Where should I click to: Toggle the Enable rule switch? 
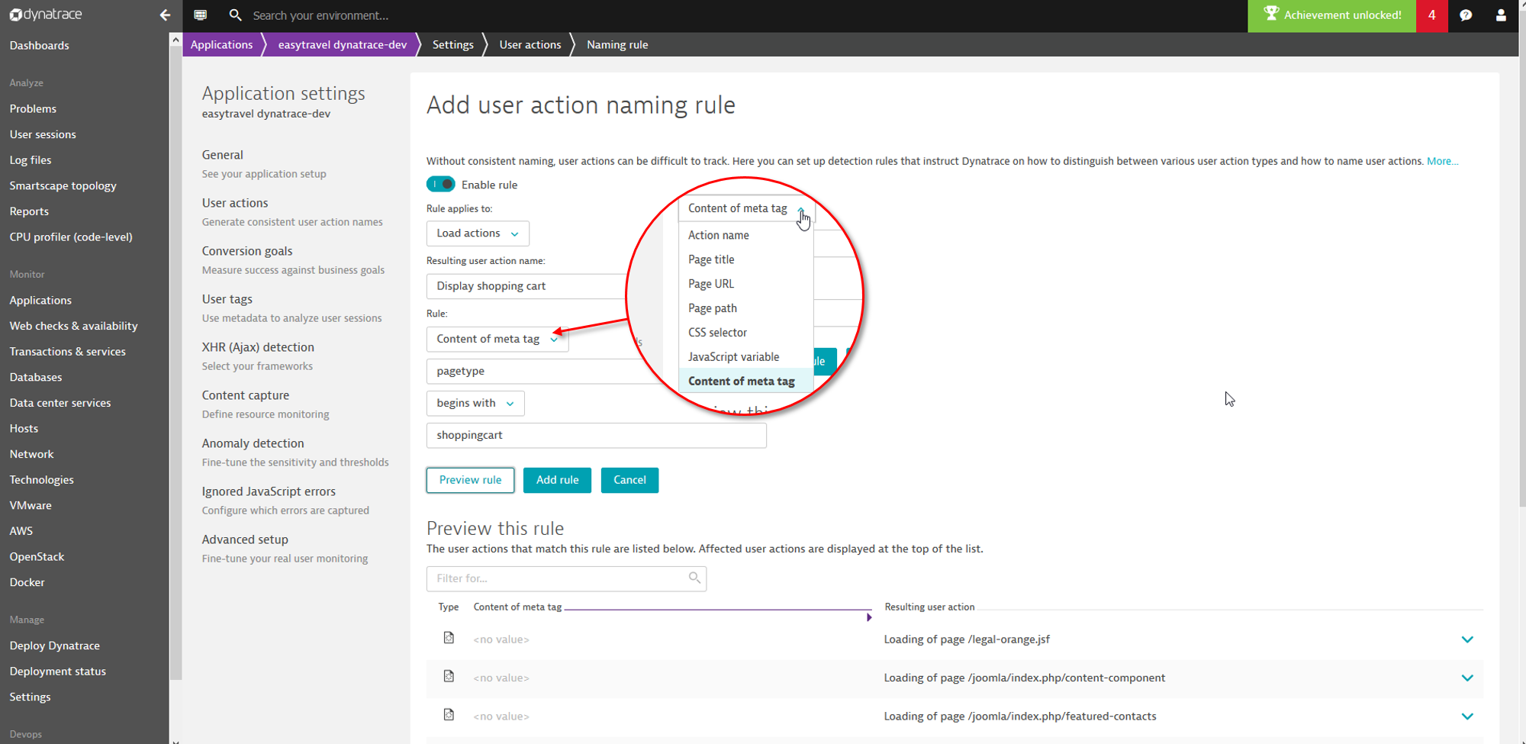point(440,184)
